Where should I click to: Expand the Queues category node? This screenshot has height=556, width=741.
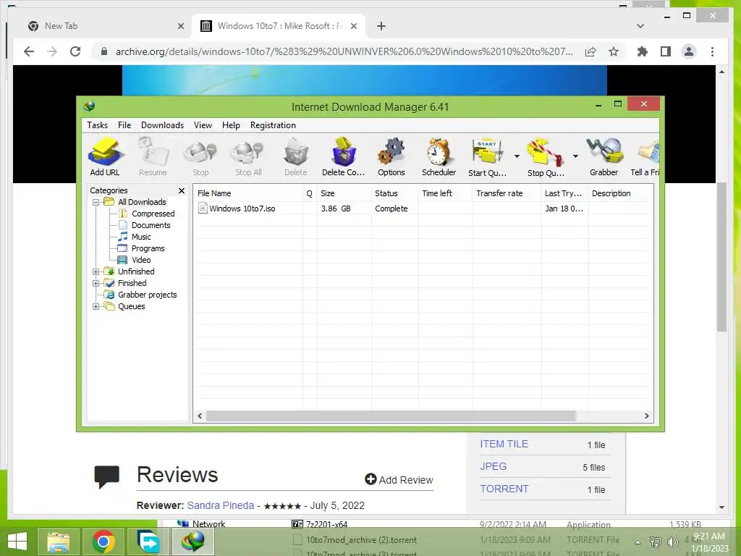[x=96, y=306]
